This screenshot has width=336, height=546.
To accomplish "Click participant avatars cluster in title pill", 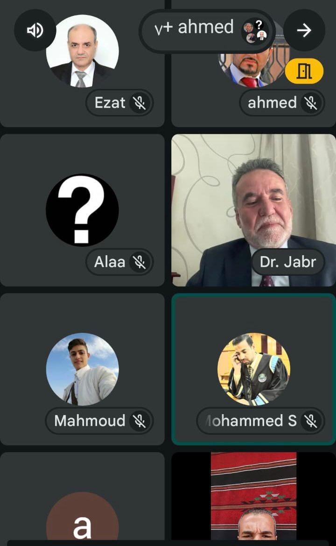I will (x=255, y=31).
